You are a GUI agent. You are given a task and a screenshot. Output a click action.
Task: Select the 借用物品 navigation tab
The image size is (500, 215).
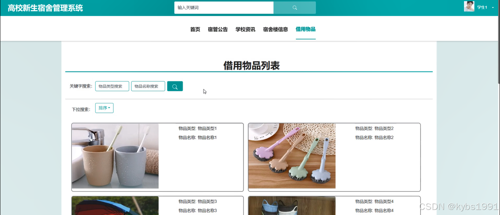pos(306,29)
